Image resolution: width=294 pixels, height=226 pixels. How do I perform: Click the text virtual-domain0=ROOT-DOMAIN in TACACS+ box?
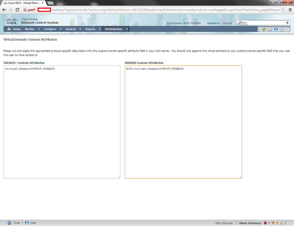pos(30,69)
